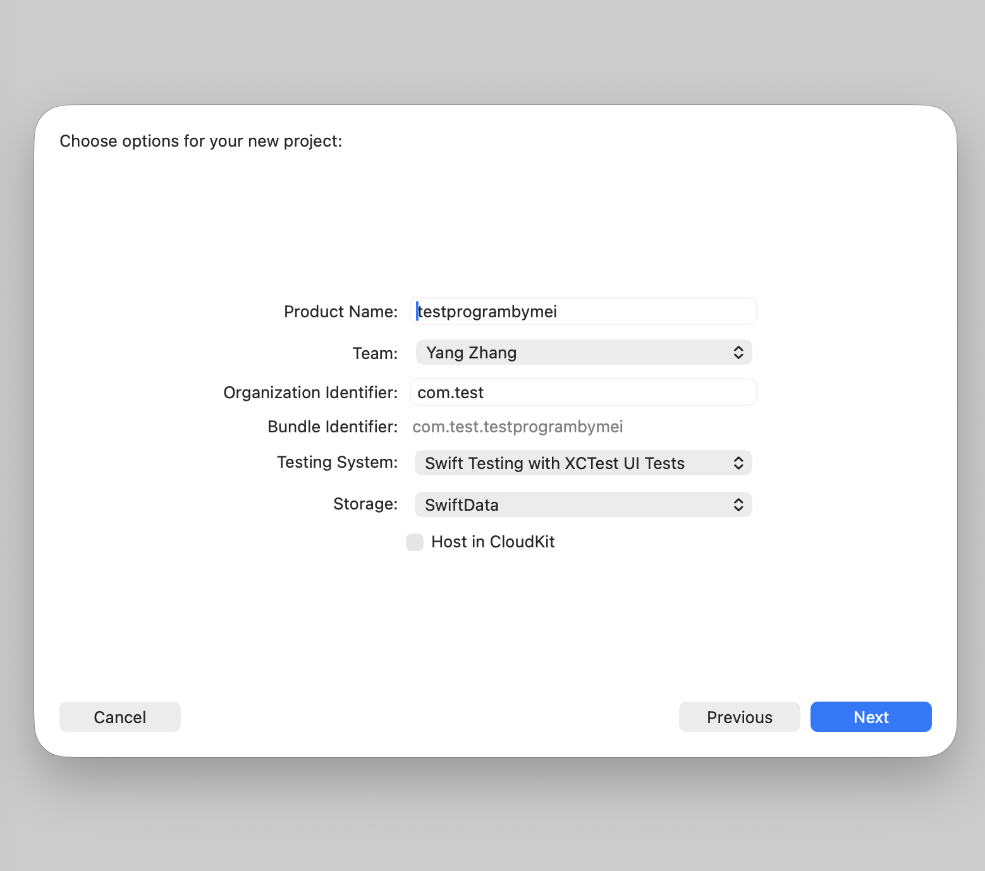Viewport: 985px width, 871px height.
Task: Go back with the Previous button
Action: coord(739,717)
